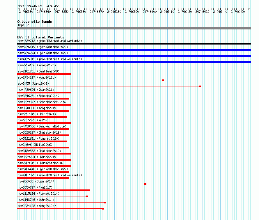Open nsv3329004 Audano2019 label
This screenshot has height=220, width=259.
pos(38,157)
